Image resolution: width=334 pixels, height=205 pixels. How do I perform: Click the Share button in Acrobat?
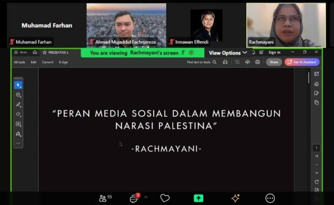(274, 62)
